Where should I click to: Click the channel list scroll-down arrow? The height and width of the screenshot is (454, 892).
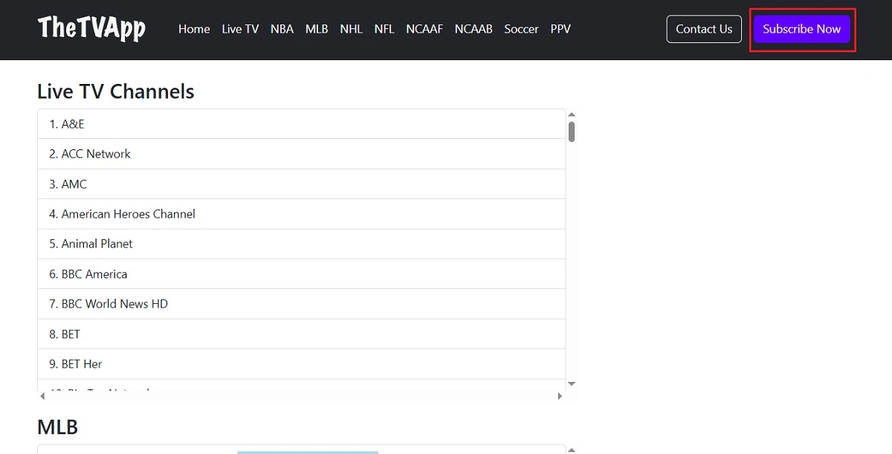[572, 383]
